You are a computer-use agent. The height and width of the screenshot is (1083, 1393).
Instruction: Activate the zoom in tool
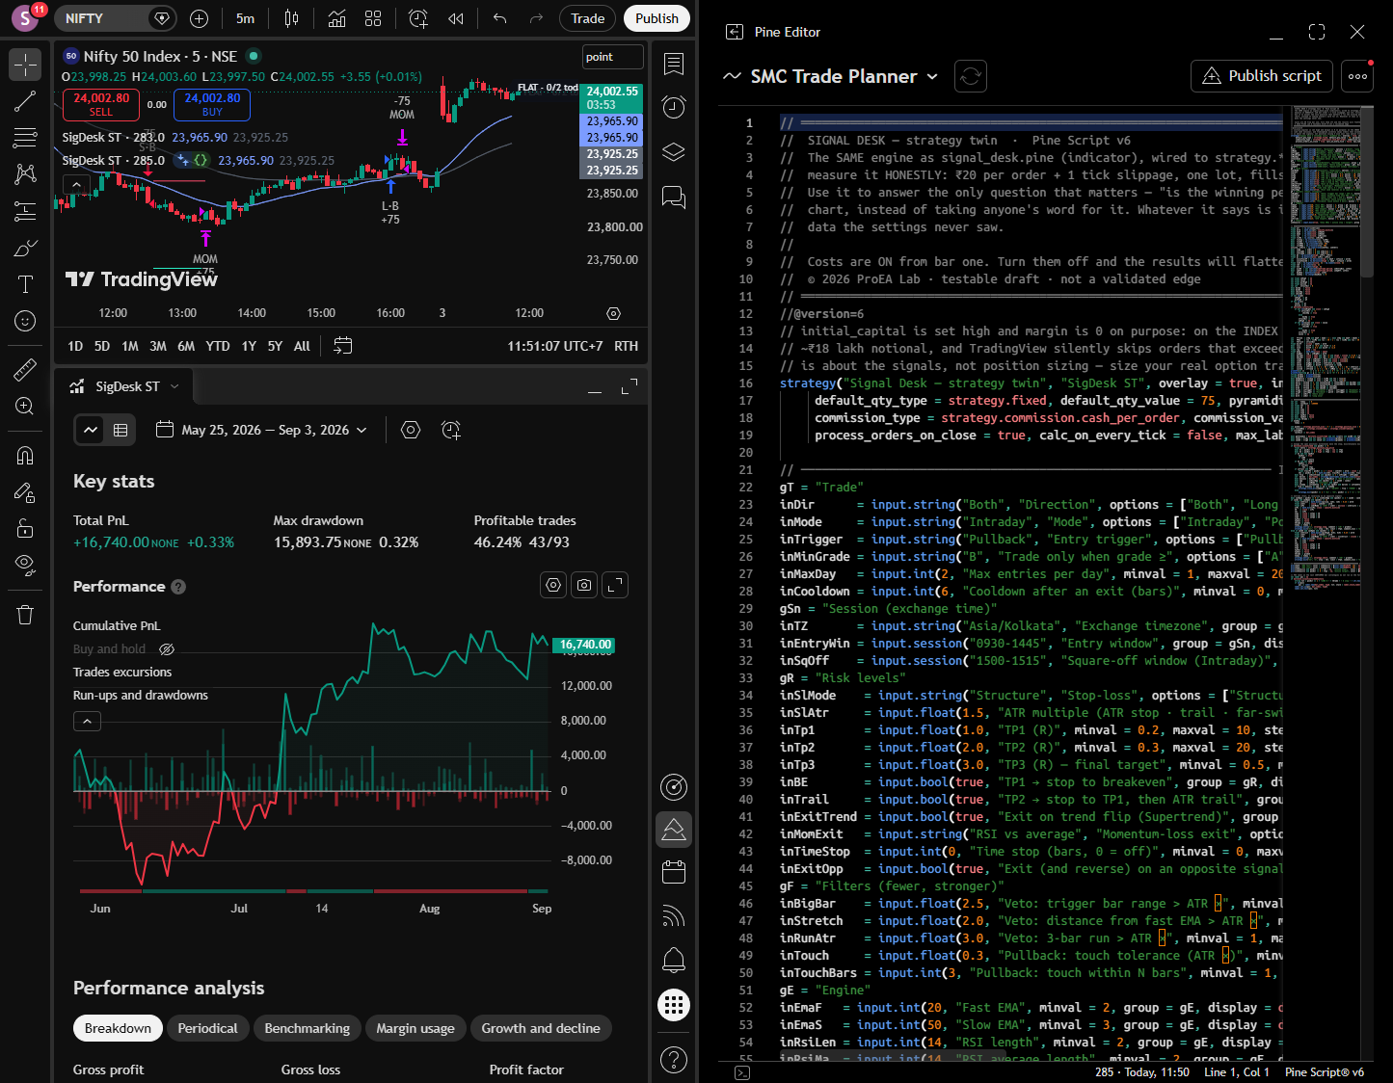(x=25, y=406)
